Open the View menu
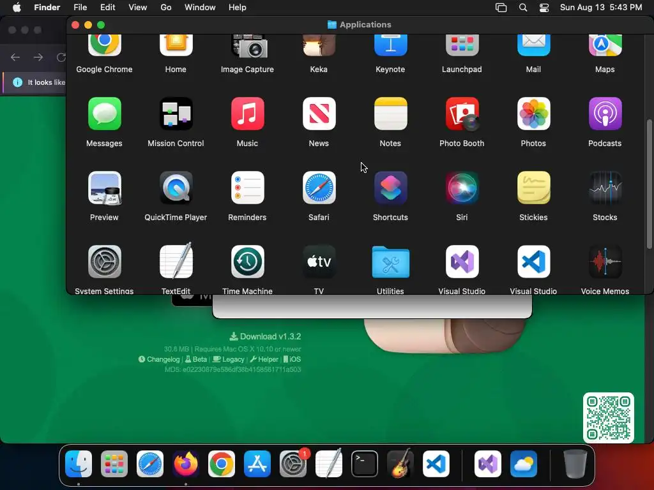 [138, 8]
